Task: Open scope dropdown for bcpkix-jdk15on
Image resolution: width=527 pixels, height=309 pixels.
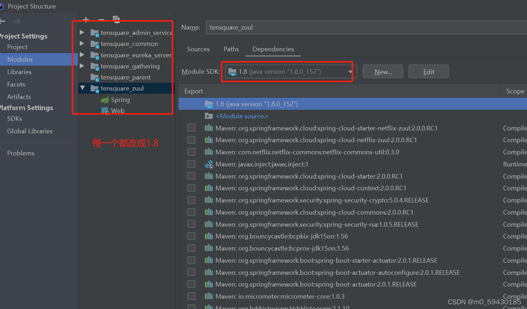Action: [515, 236]
